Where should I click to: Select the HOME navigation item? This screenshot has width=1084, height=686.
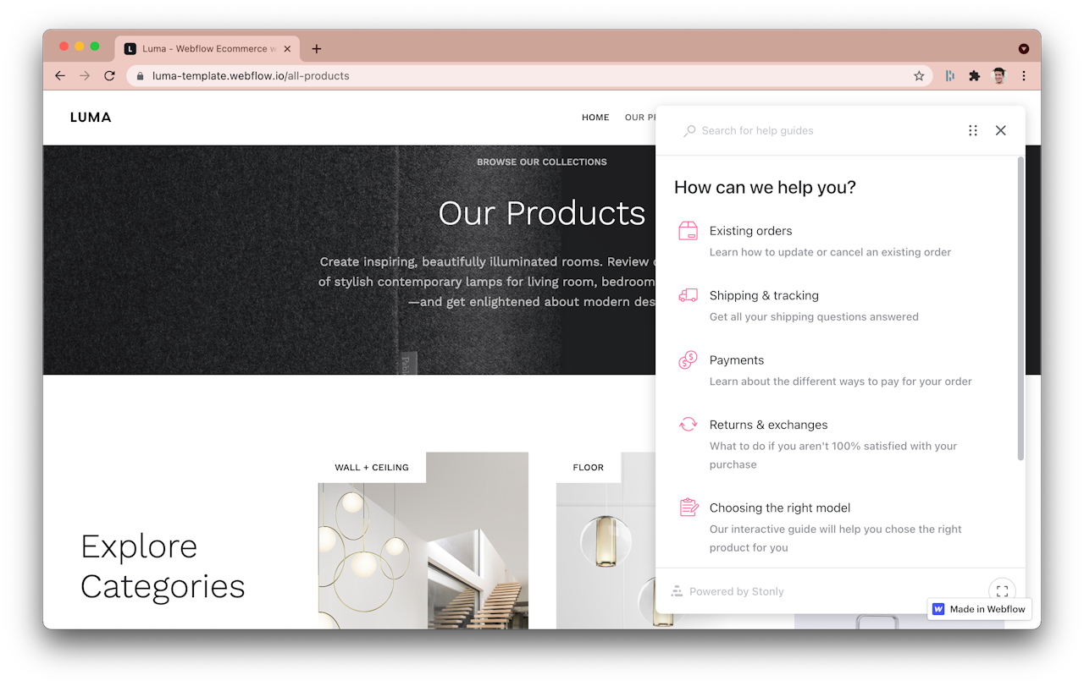point(595,118)
